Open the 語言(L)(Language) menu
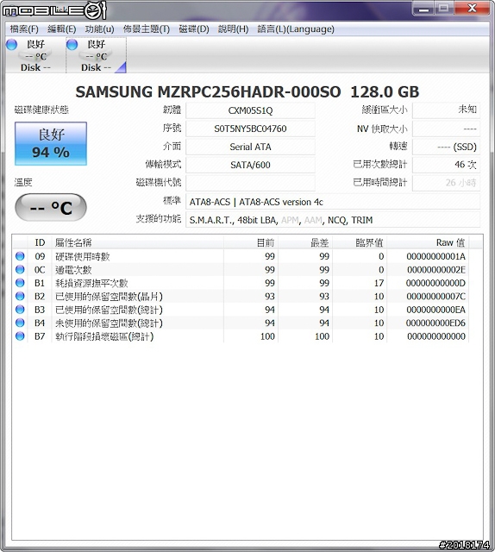Viewport: 495px width, 552px height. [296, 28]
